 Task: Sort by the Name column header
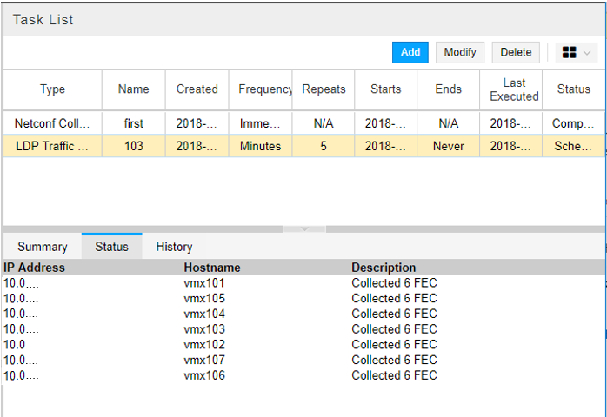point(133,89)
